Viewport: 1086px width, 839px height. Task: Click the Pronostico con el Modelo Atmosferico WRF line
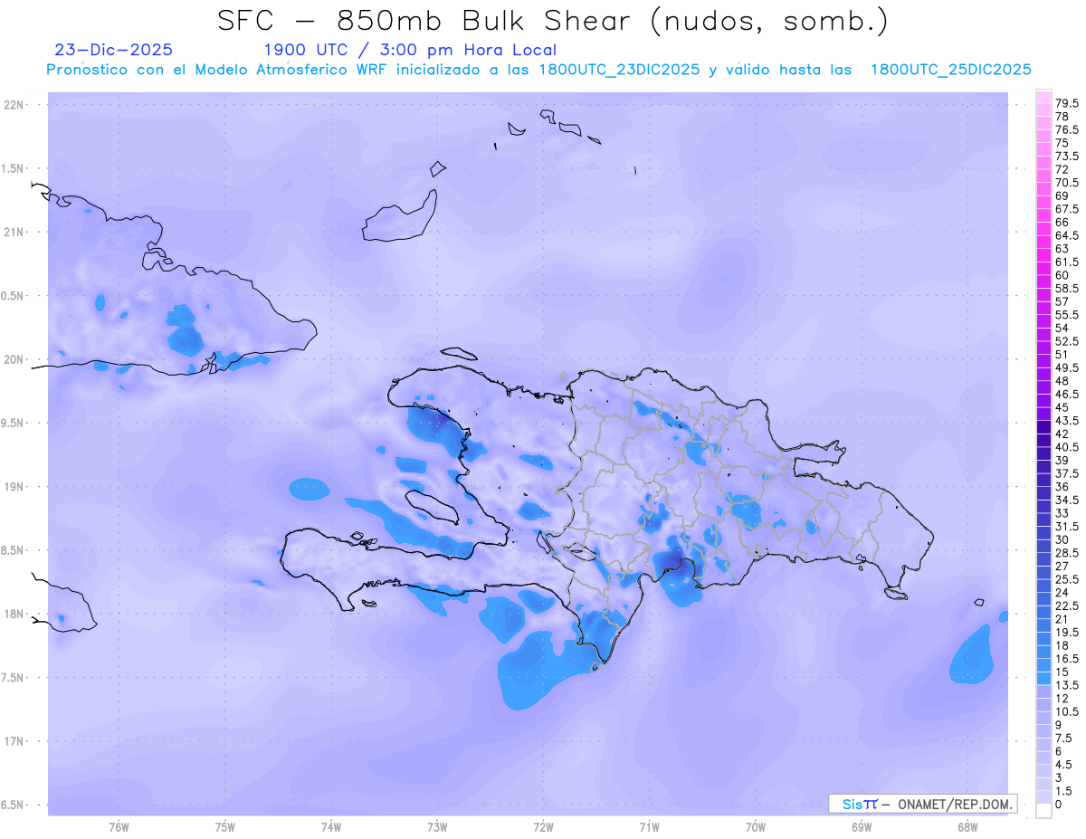(x=539, y=70)
